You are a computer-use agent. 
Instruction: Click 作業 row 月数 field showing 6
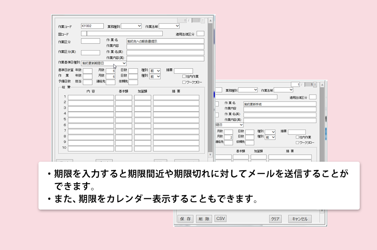click(x=111, y=77)
